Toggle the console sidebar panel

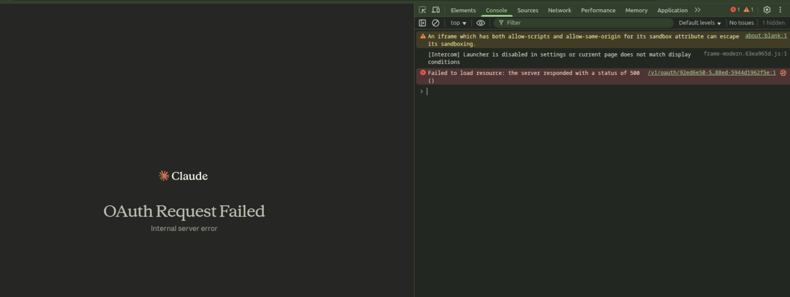pos(422,23)
